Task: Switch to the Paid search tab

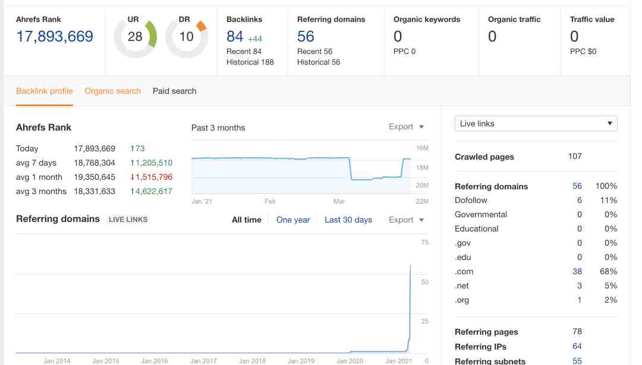Action: pyautogui.click(x=174, y=91)
